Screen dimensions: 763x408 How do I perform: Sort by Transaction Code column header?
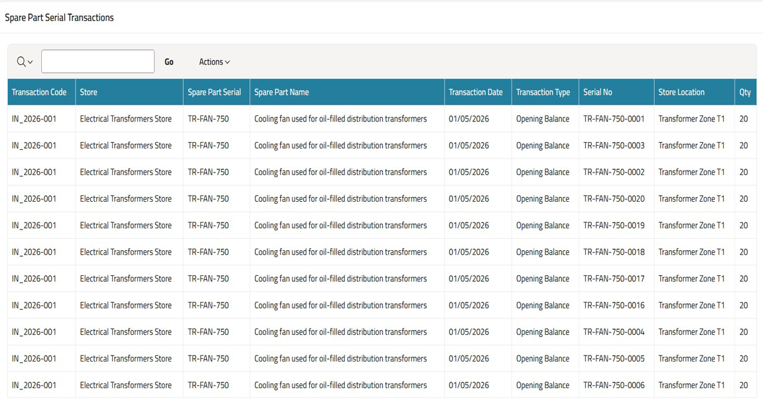39,92
